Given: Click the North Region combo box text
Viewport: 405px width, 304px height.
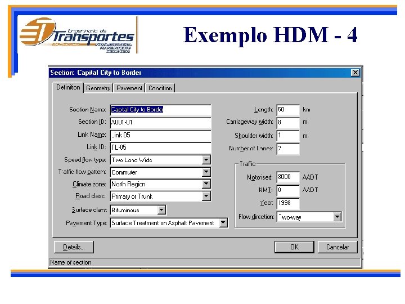Looking at the screenshot, I should coord(128,184).
